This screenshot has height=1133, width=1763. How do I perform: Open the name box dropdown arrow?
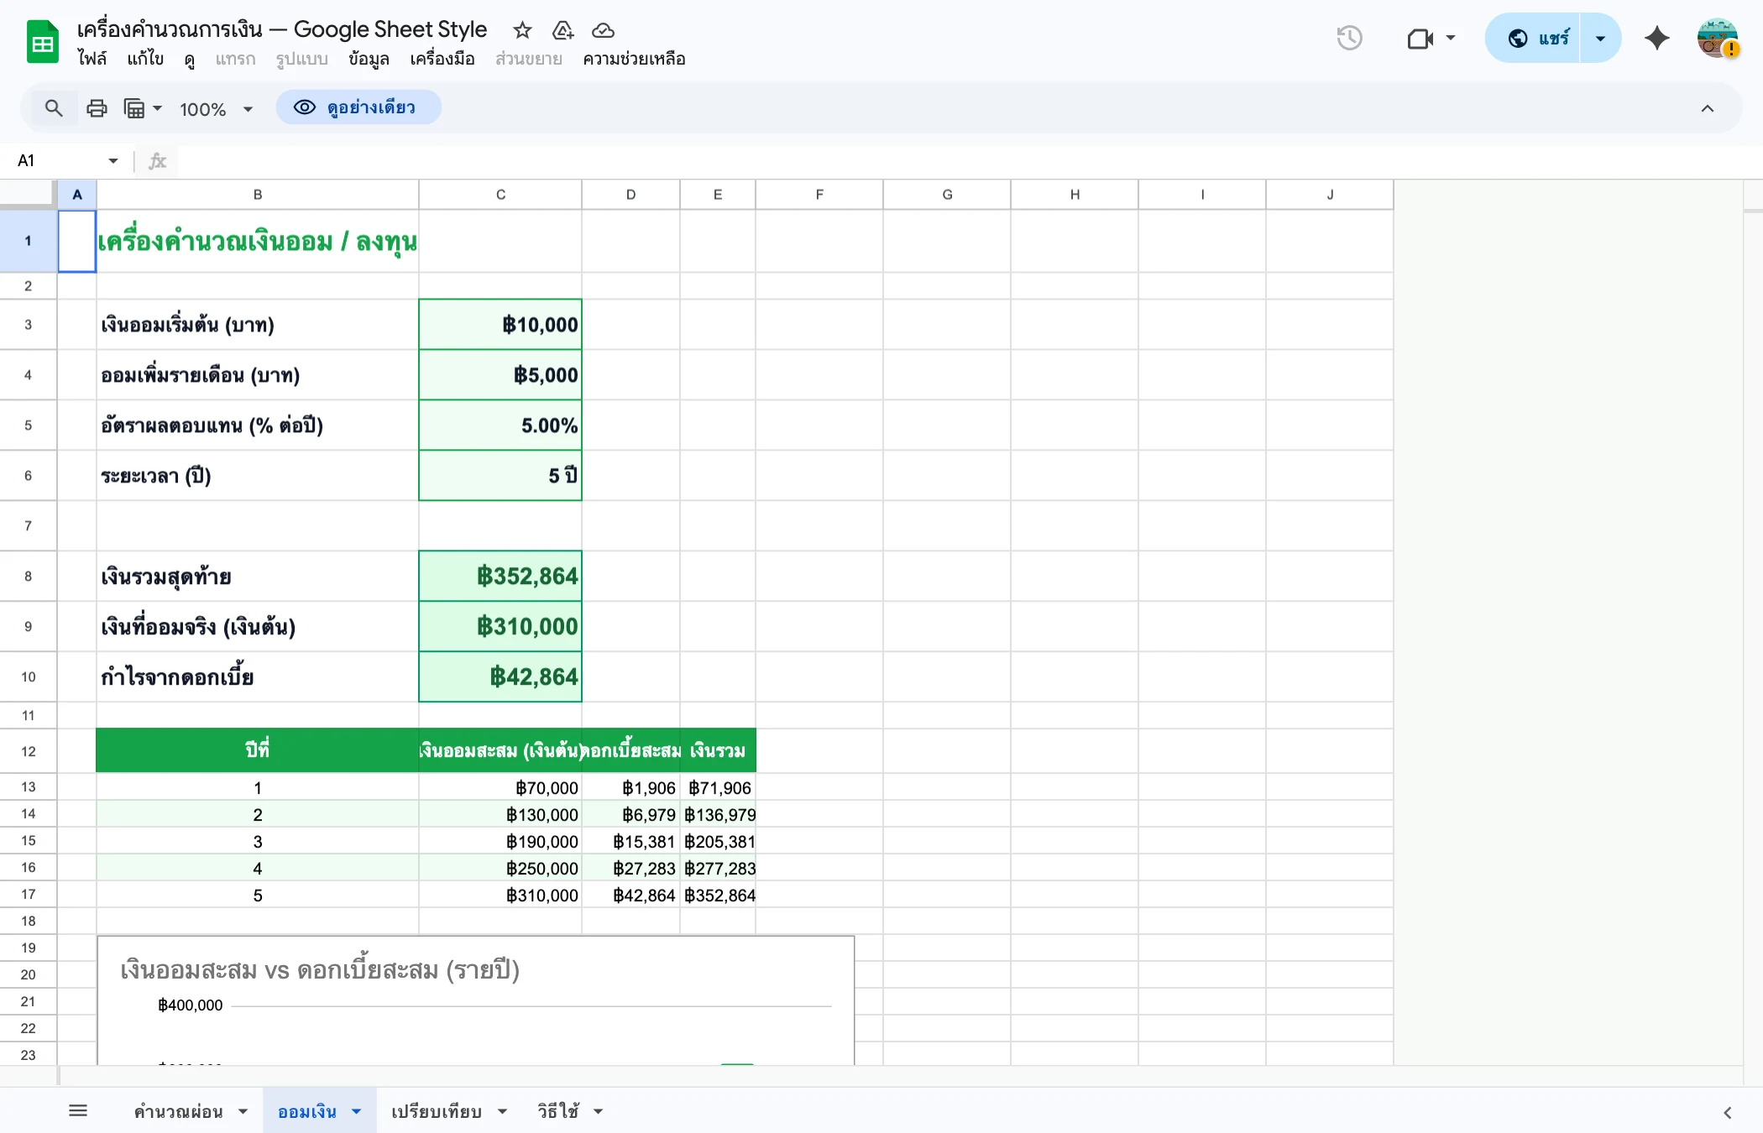[112, 160]
